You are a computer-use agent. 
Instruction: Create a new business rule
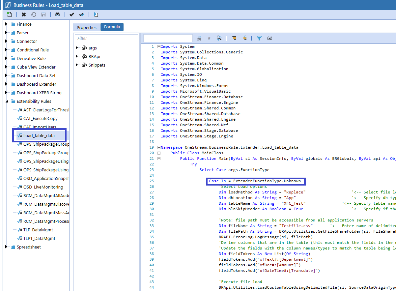pos(9,15)
